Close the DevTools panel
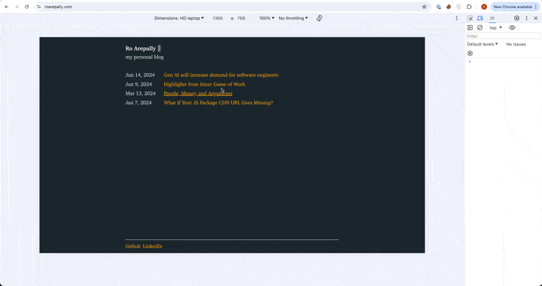Image resolution: width=542 pixels, height=286 pixels. click(536, 18)
